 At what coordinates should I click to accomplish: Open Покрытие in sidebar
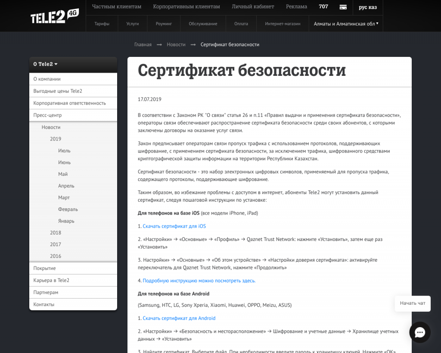click(x=73, y=268)
